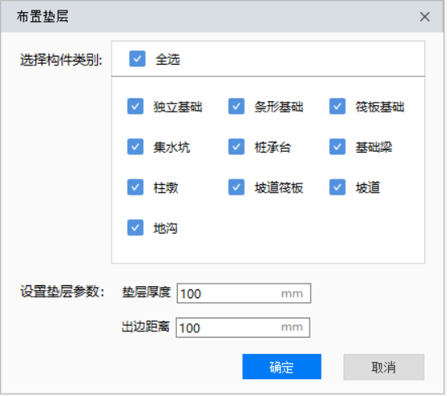The width and height of the screenshot is (447, 396).
Task: Click the 出边距离 distance input field
Action: 243,328
